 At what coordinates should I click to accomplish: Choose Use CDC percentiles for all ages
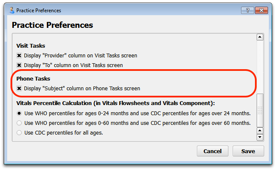click(19, 132)
